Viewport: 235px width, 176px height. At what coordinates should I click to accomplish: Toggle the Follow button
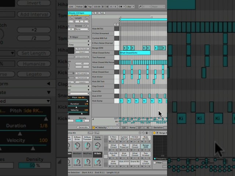[79, 7]
